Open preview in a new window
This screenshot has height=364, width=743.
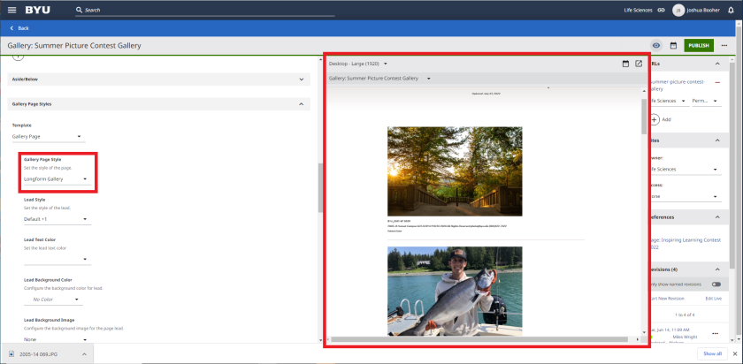point(639,64)
